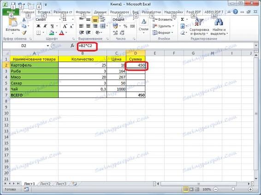Click the Fill down icon
This screenshot has height=195, width=261.
[183, 26]
